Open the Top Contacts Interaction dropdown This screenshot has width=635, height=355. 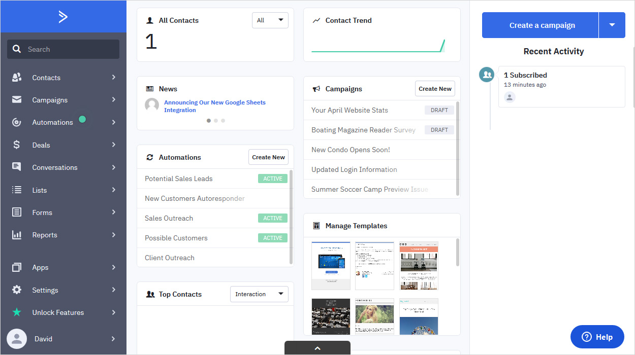tap(259, 294)
